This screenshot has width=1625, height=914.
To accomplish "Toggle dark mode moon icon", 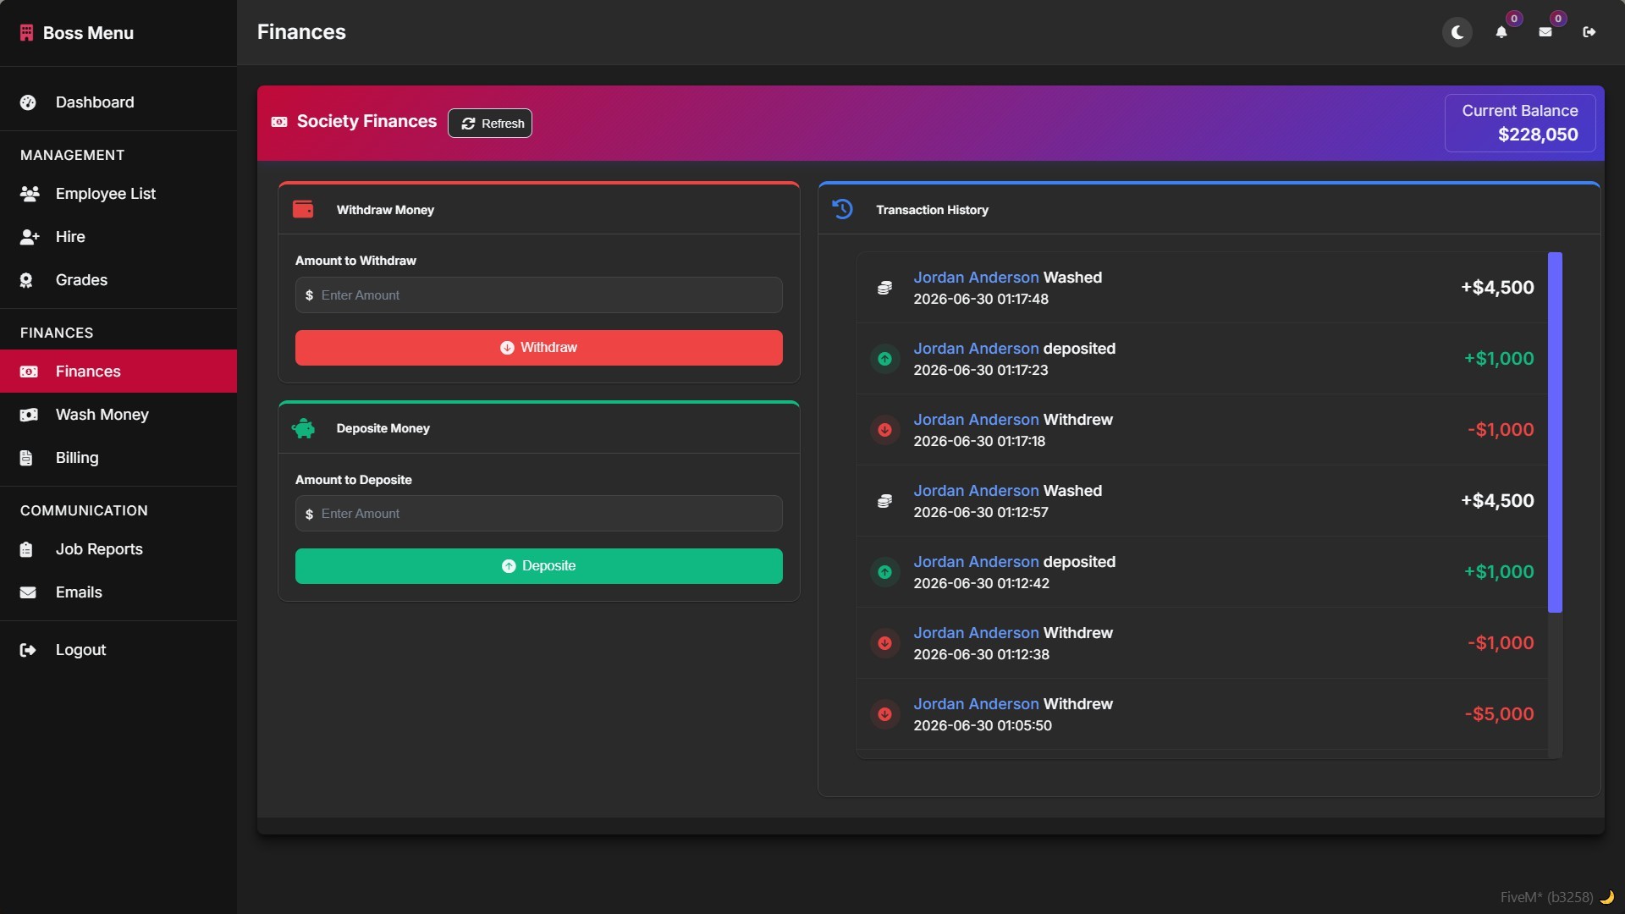I will [1457, 32].
